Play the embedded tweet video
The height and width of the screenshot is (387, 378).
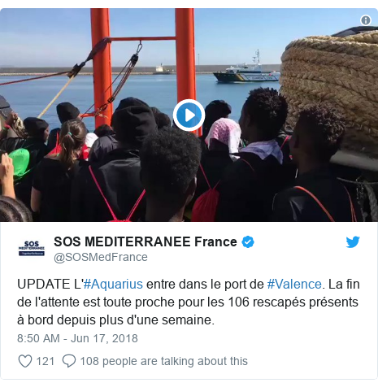click(x=189, y=115)
